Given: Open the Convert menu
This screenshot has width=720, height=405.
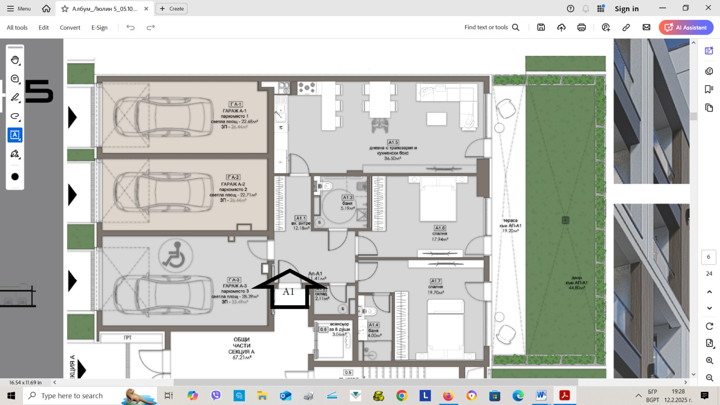Looking at the screenshot, I should click(70, 27).
